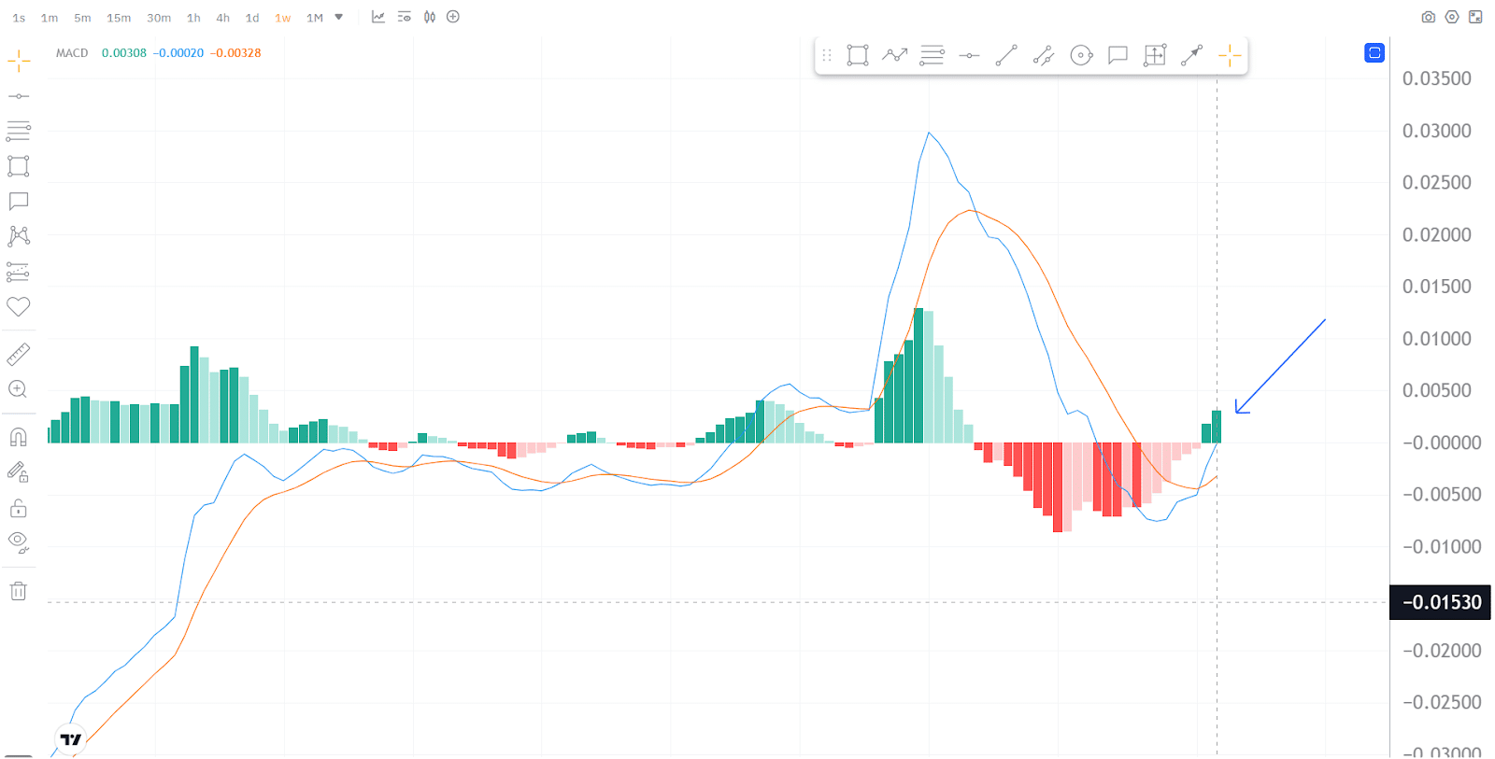Switch to the 4h timeframe
This screenshot has width=1495, height=759.
click(x=222, y=18)
